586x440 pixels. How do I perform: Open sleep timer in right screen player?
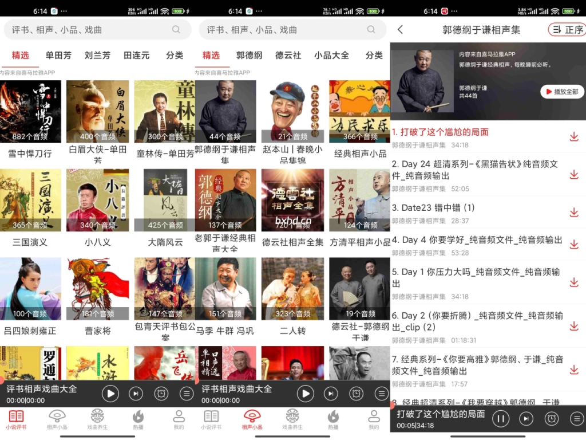551,419
